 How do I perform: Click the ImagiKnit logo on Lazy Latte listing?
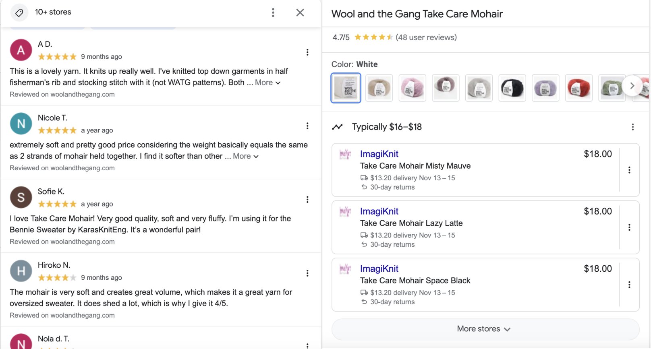345,212
